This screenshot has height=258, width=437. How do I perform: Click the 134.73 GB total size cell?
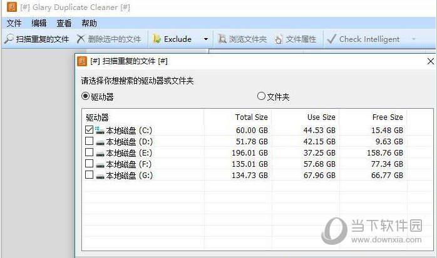(x=250, y=175)
